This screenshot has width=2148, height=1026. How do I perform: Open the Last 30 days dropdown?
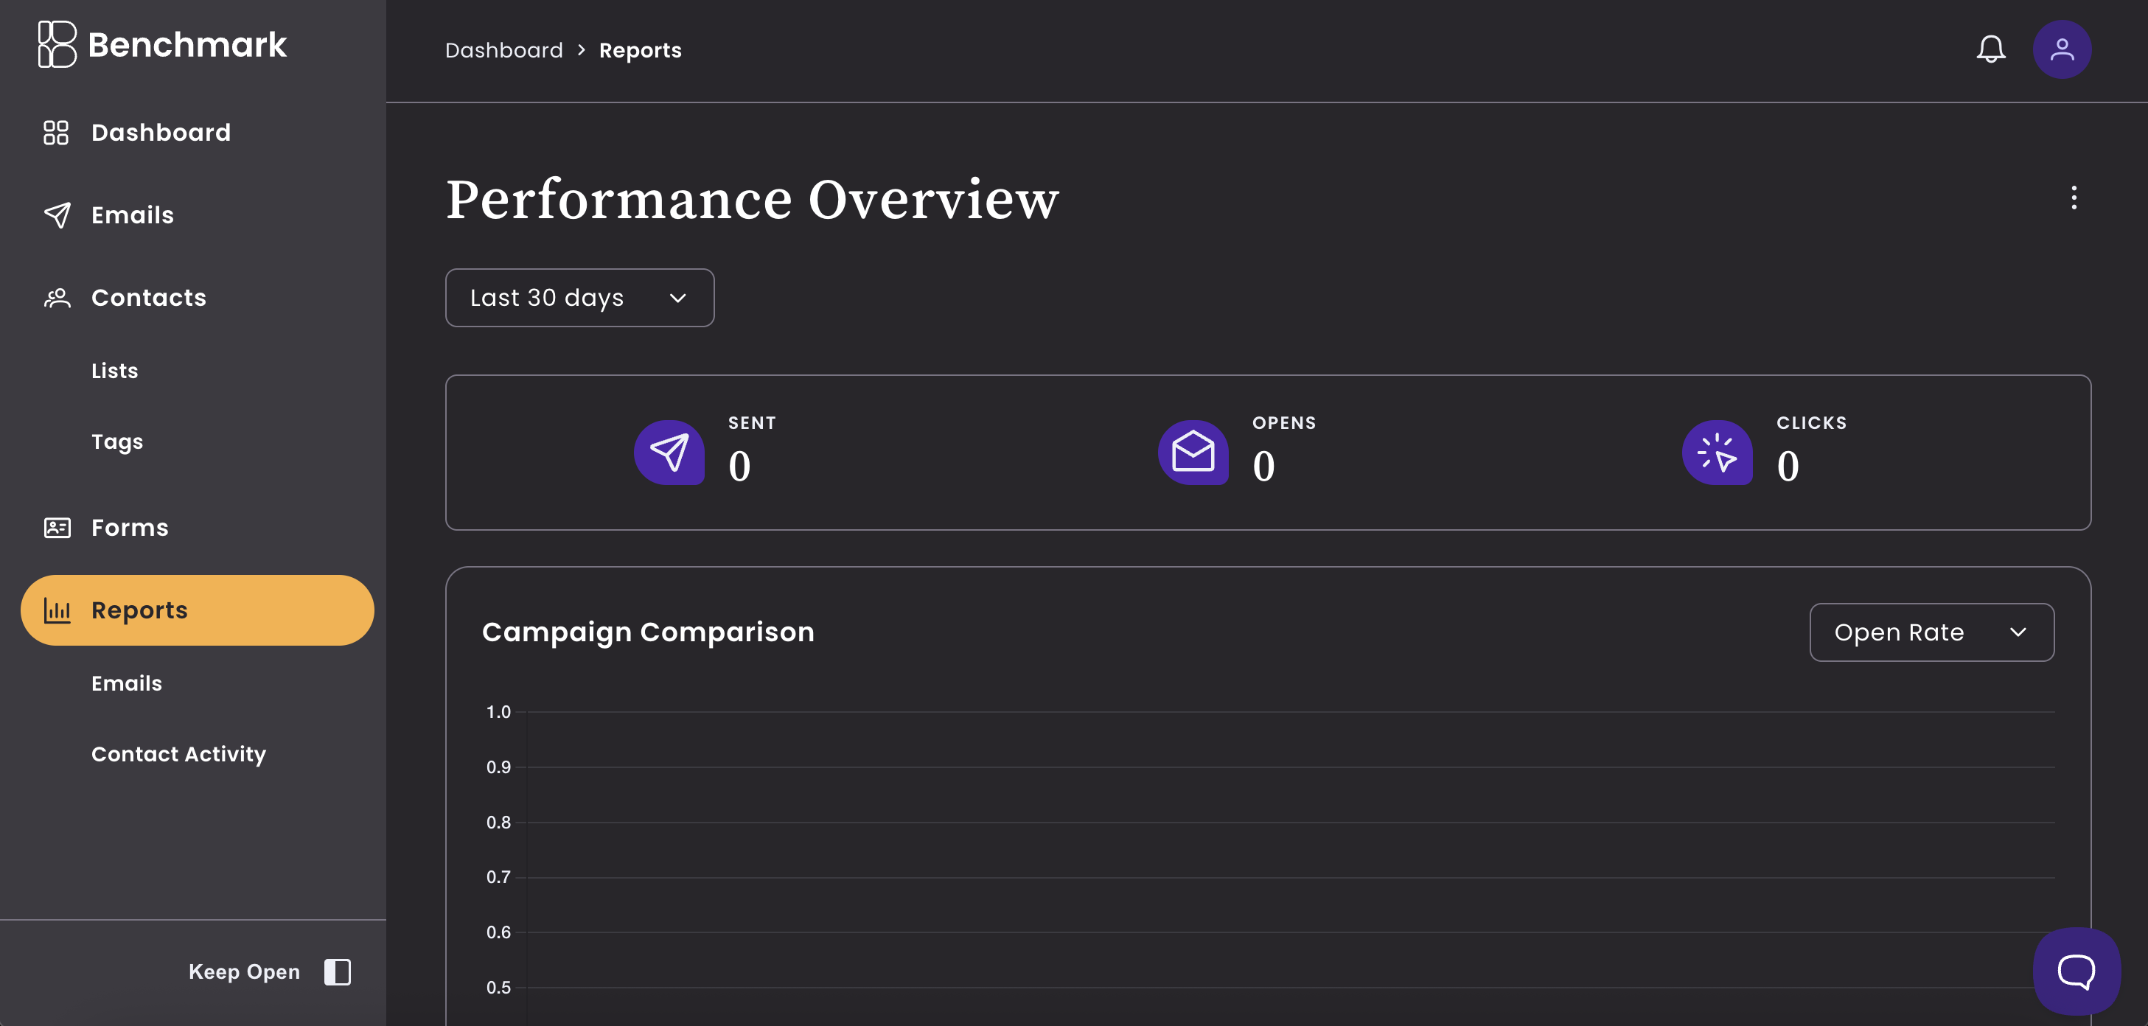pyautogui.click(x=579, y=298)
